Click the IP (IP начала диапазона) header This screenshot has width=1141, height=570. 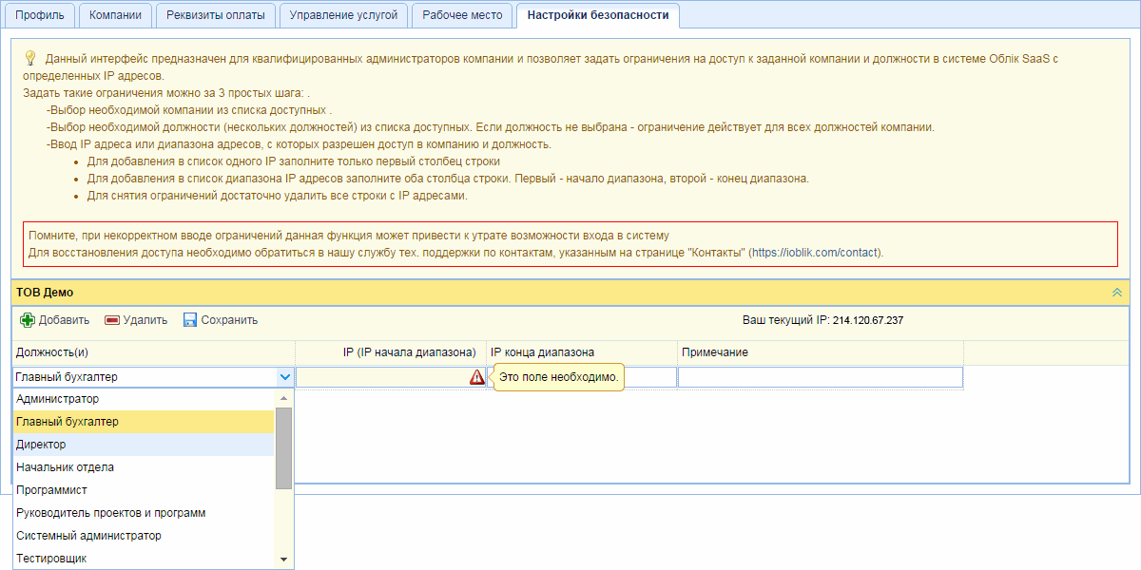pyautogui.click(x=391, y=352)
